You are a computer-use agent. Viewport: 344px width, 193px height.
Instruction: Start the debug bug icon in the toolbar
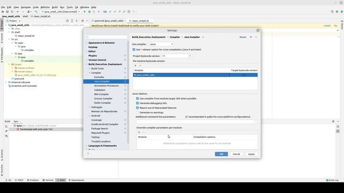click(x=89, y=12)
